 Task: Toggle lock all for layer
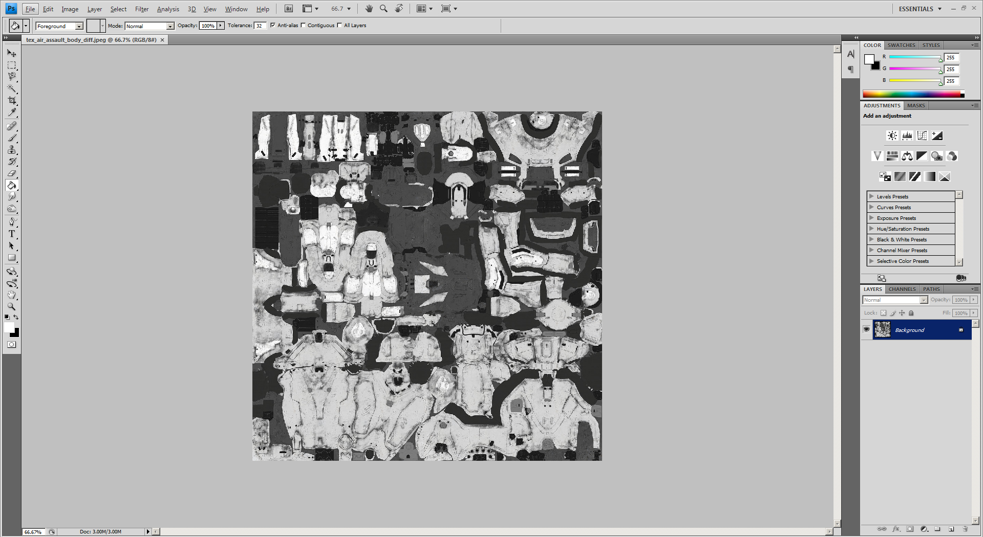[x=911, y=313]
